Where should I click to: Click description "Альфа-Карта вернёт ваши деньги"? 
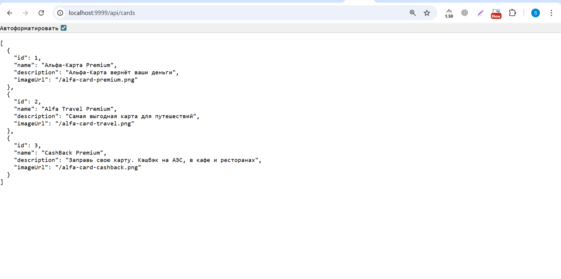point(121,72)
